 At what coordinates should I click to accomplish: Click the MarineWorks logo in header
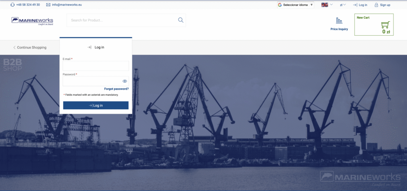[x=32, y=21]
